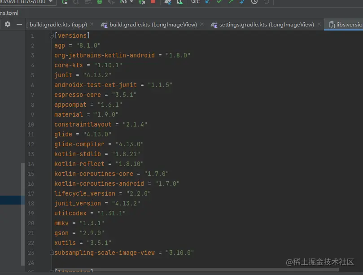Click the junit key on line 5
363x275 pixels.
pyautogui.click(x=63, y=75)
